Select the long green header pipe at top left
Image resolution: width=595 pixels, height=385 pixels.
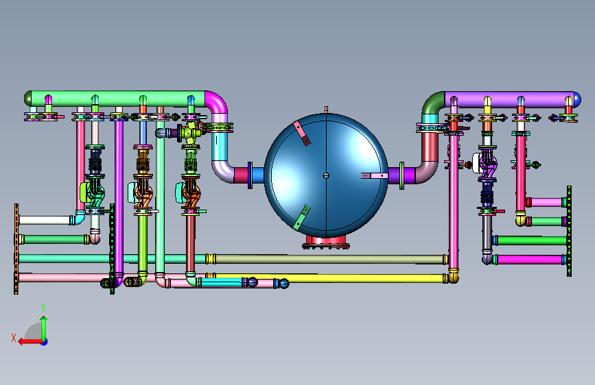(117, 99)
